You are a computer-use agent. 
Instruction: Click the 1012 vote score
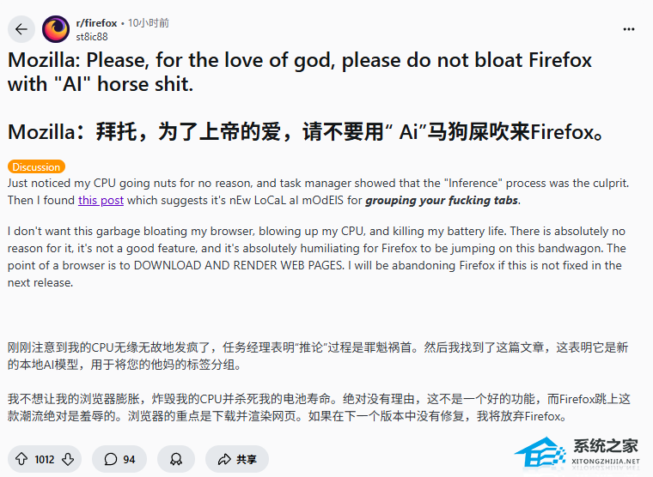pyautogui.click(x=45, y=459)
